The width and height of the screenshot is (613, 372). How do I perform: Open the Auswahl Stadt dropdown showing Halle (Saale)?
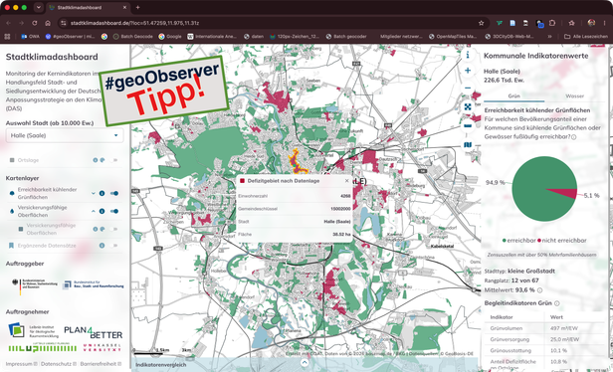tap(65, 135)
